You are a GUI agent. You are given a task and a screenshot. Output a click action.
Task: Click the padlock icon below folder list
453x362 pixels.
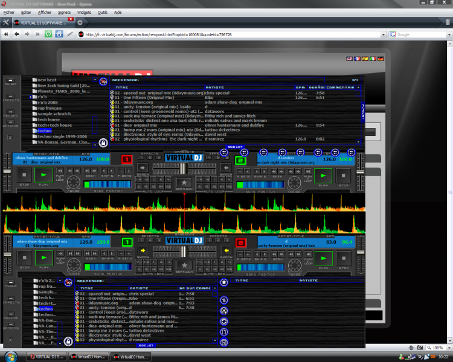tap(103, 143)
